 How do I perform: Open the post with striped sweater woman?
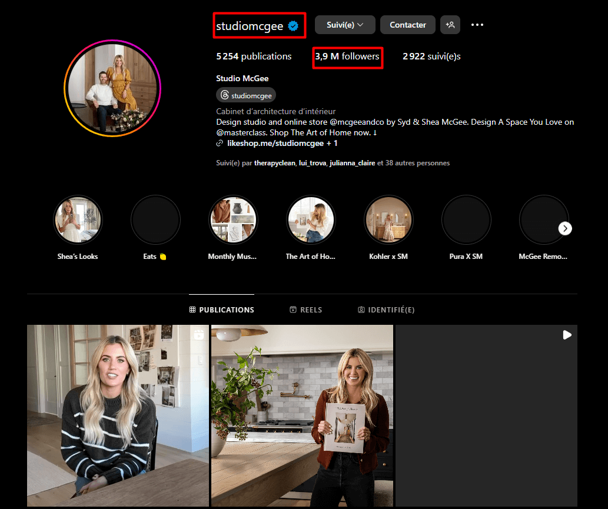(x=118, y=415)
